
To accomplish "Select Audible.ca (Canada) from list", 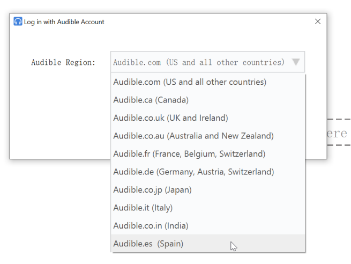I will (x=208, y=100).
